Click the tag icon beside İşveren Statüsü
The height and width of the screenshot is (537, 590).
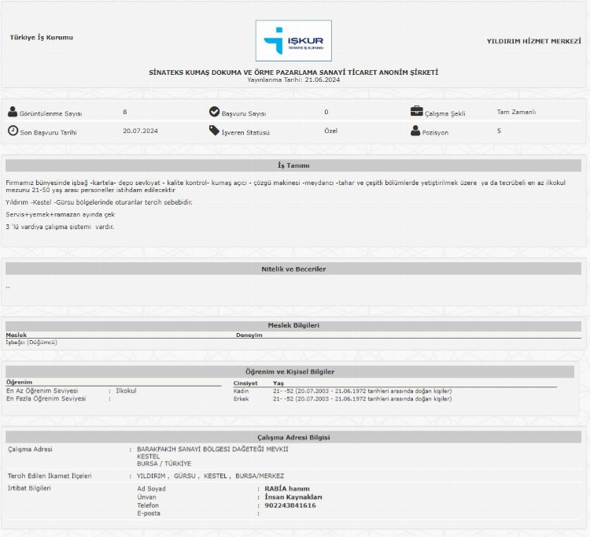(214, 131)
